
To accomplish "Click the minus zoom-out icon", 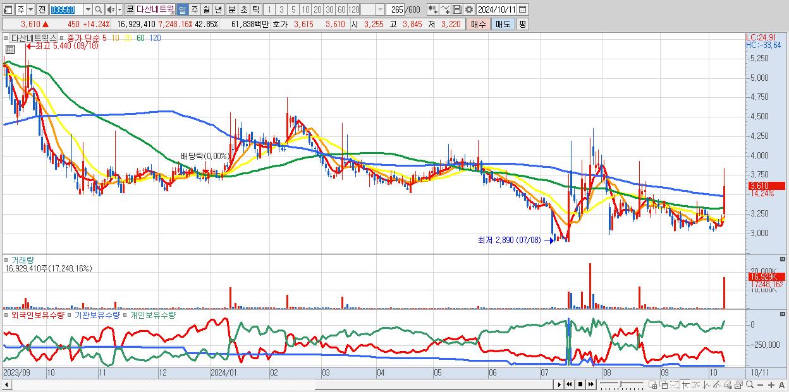I will [760, 384].
